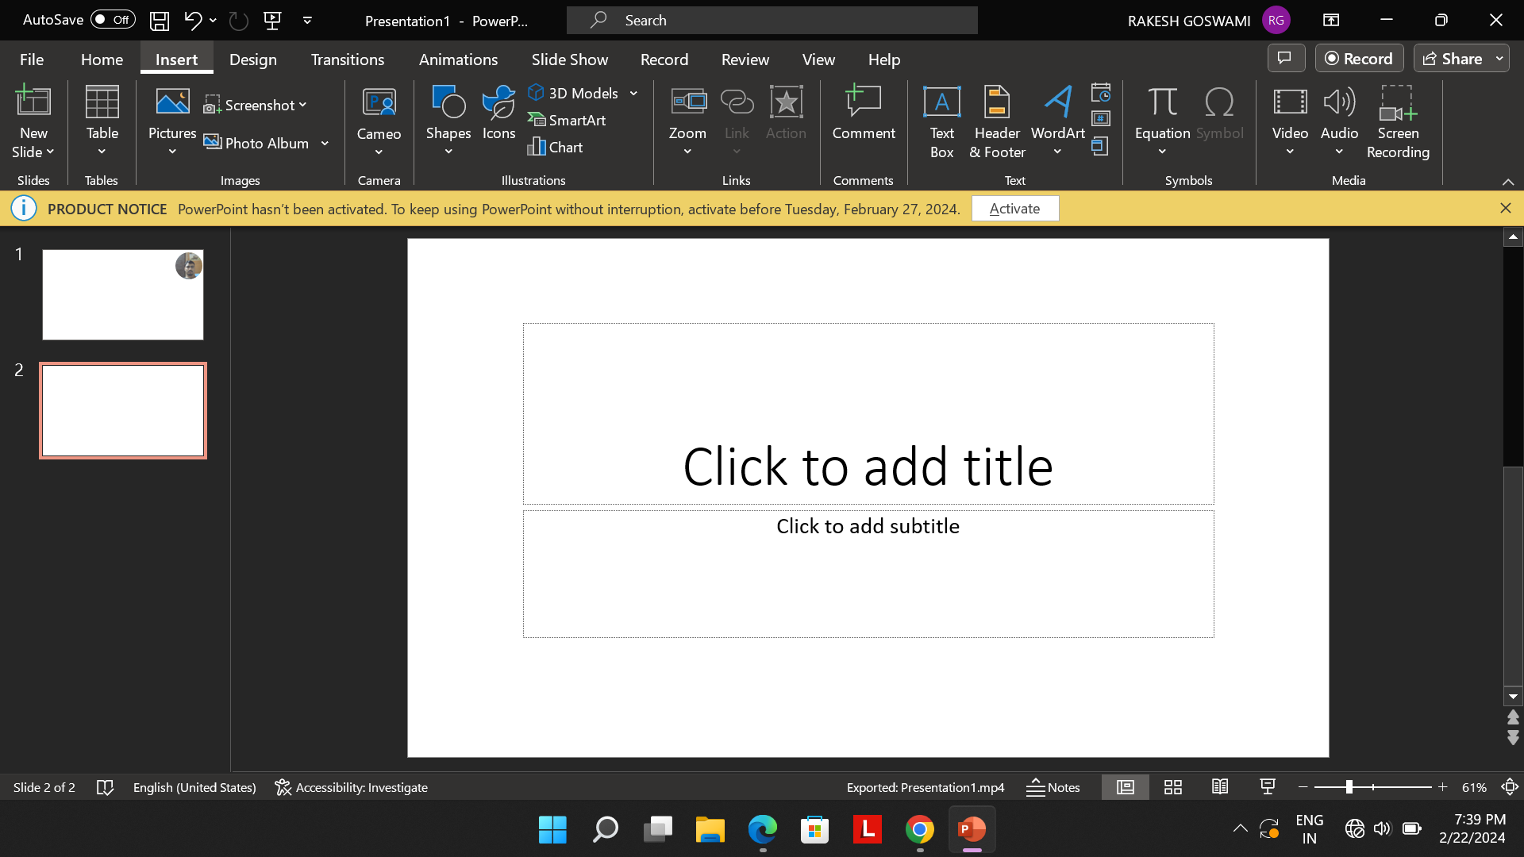Open Header & Footer dialog
This screenshot has width=1524, height=857.
(x=996, y=121)
